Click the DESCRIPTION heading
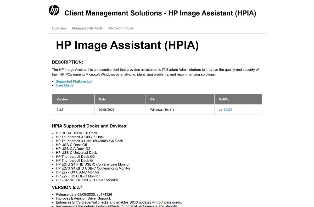Screen dimensions: 314x207 68,62
